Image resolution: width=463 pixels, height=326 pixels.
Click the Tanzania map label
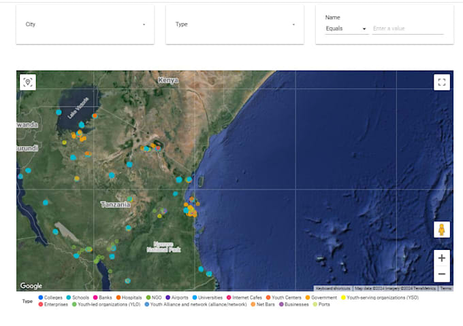116,204
